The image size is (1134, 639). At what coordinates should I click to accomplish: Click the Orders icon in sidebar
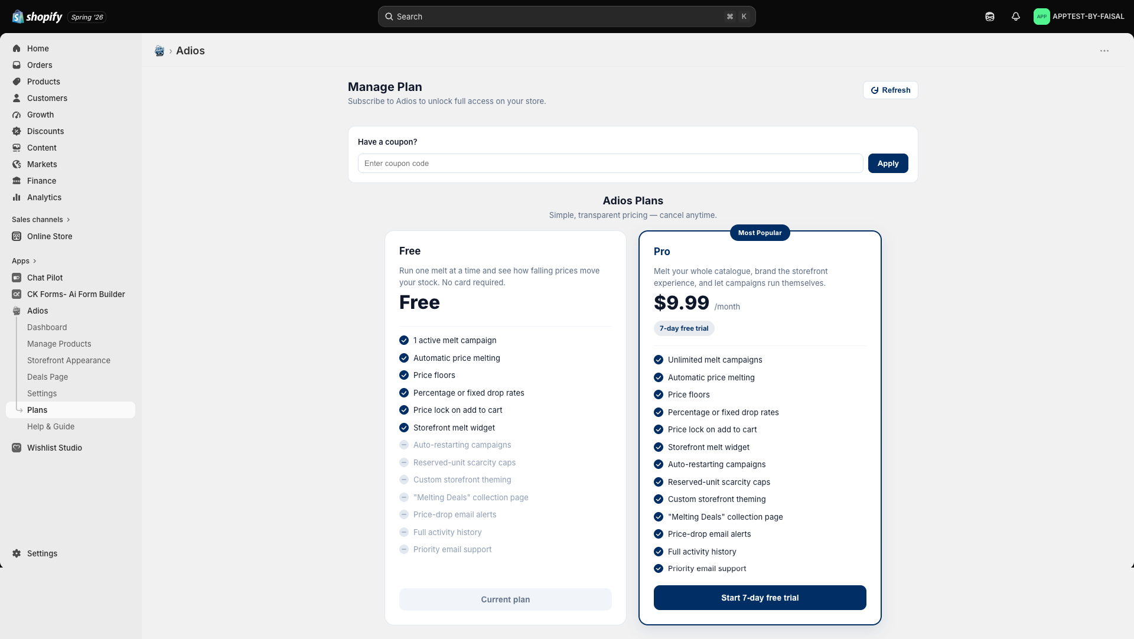[x=17, y=65]
